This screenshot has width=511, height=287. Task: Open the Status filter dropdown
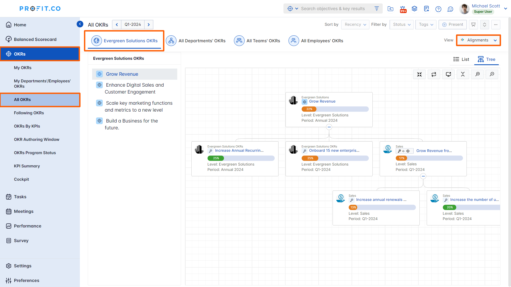[x=402, y=24]
